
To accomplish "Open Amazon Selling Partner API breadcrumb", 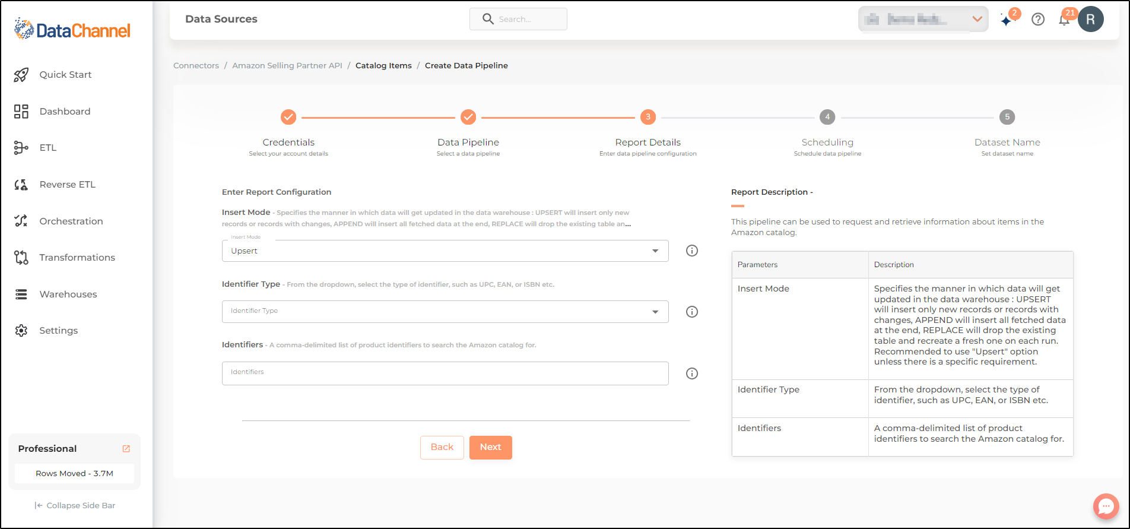I will click(x=287, y=65).
